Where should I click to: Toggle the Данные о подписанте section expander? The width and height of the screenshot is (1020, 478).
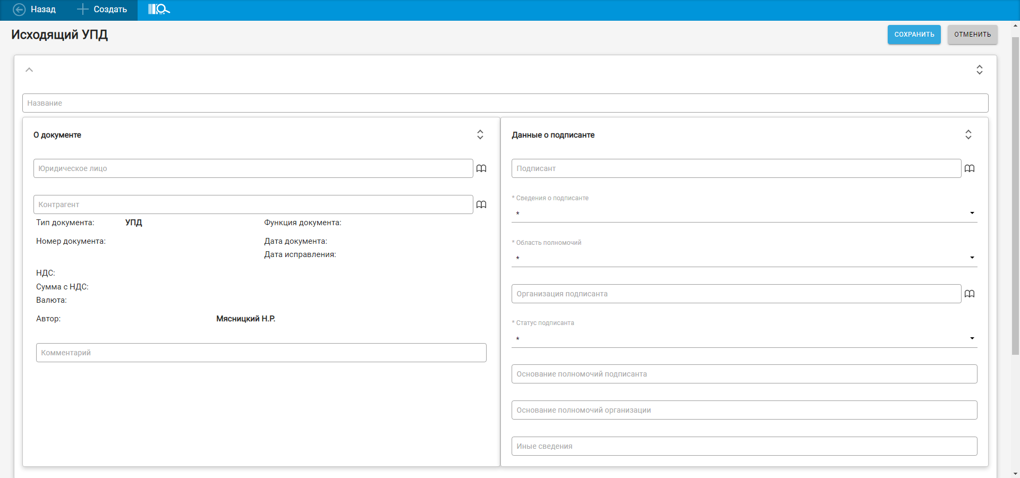click(x=968, y=134)
